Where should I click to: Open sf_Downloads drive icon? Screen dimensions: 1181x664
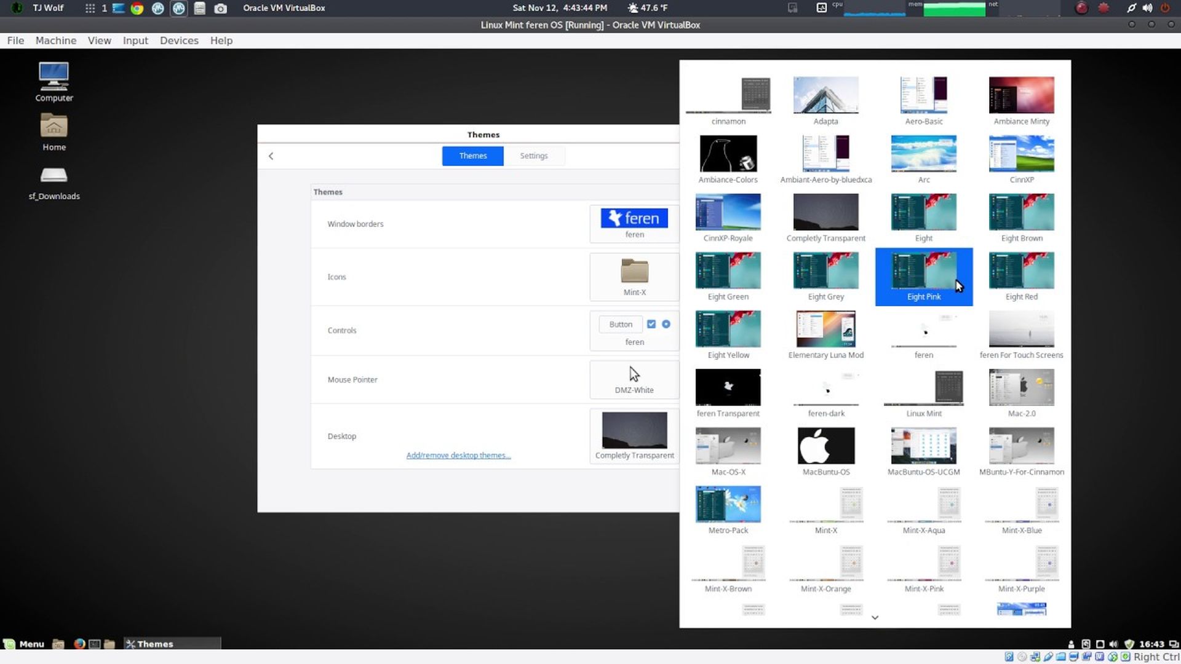click(x=54, y=183)
